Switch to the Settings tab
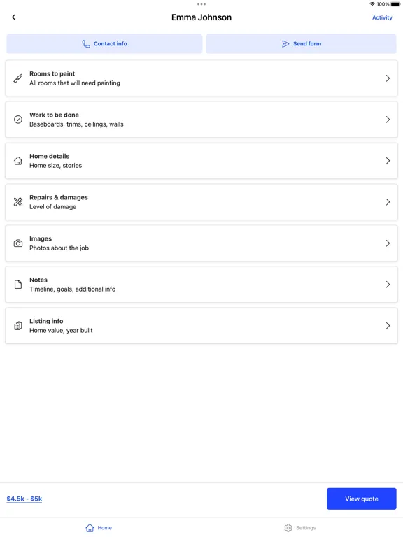The width and height of the screenshot is (403, 537). (300, 528)
